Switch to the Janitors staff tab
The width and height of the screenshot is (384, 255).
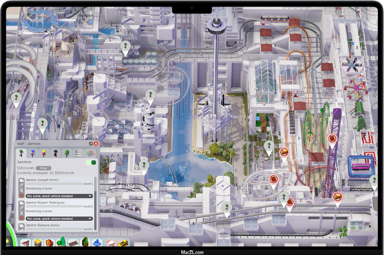[x=21, y=153]
